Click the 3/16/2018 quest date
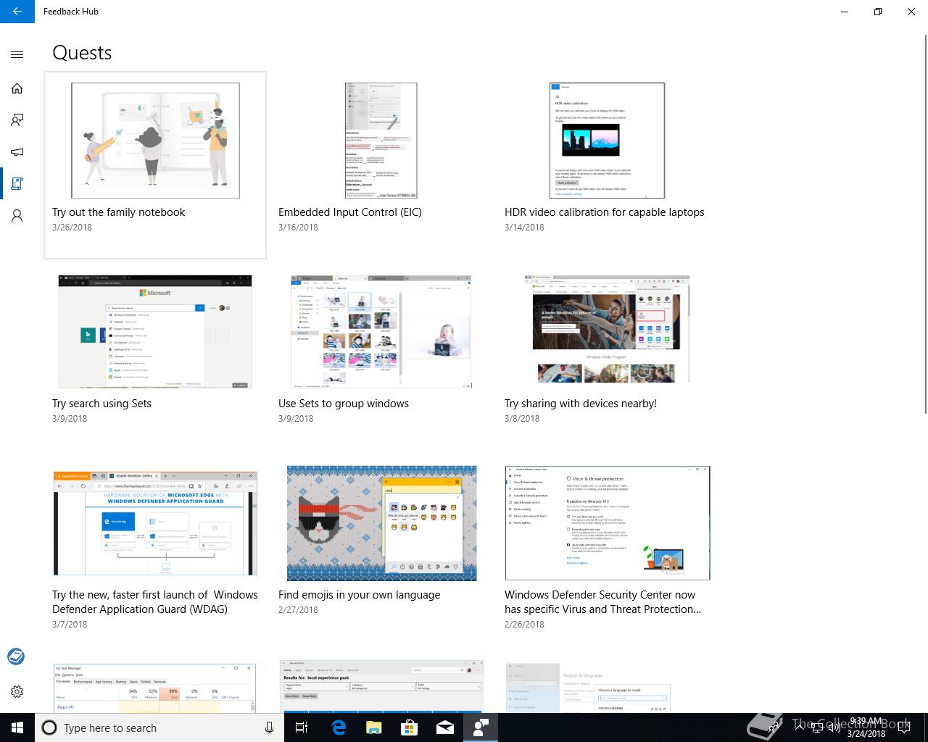Image resolution: width=928 pixels, height=742 pixels. [298, 228]
